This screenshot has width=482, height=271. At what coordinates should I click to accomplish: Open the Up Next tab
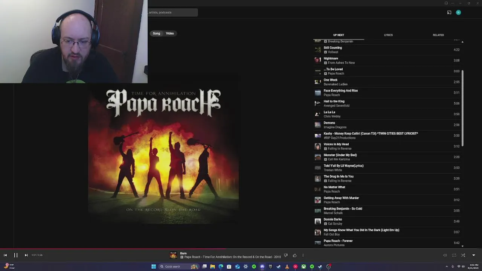(339, 35)
